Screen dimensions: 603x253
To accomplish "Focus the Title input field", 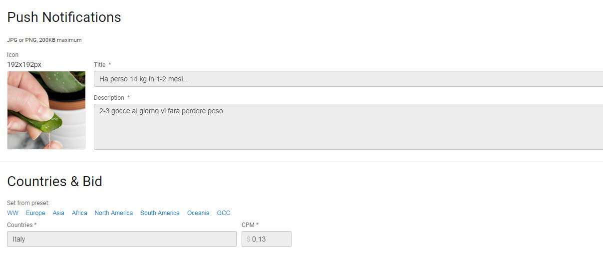I will click(x=348, y=79).
